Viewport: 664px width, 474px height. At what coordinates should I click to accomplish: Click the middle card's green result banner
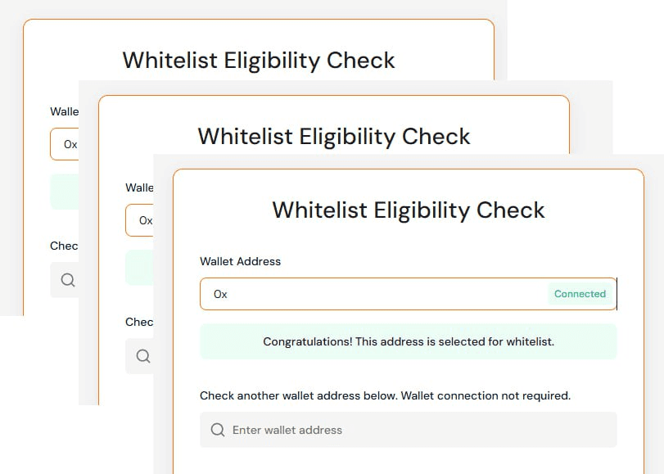tap(139, 268)
